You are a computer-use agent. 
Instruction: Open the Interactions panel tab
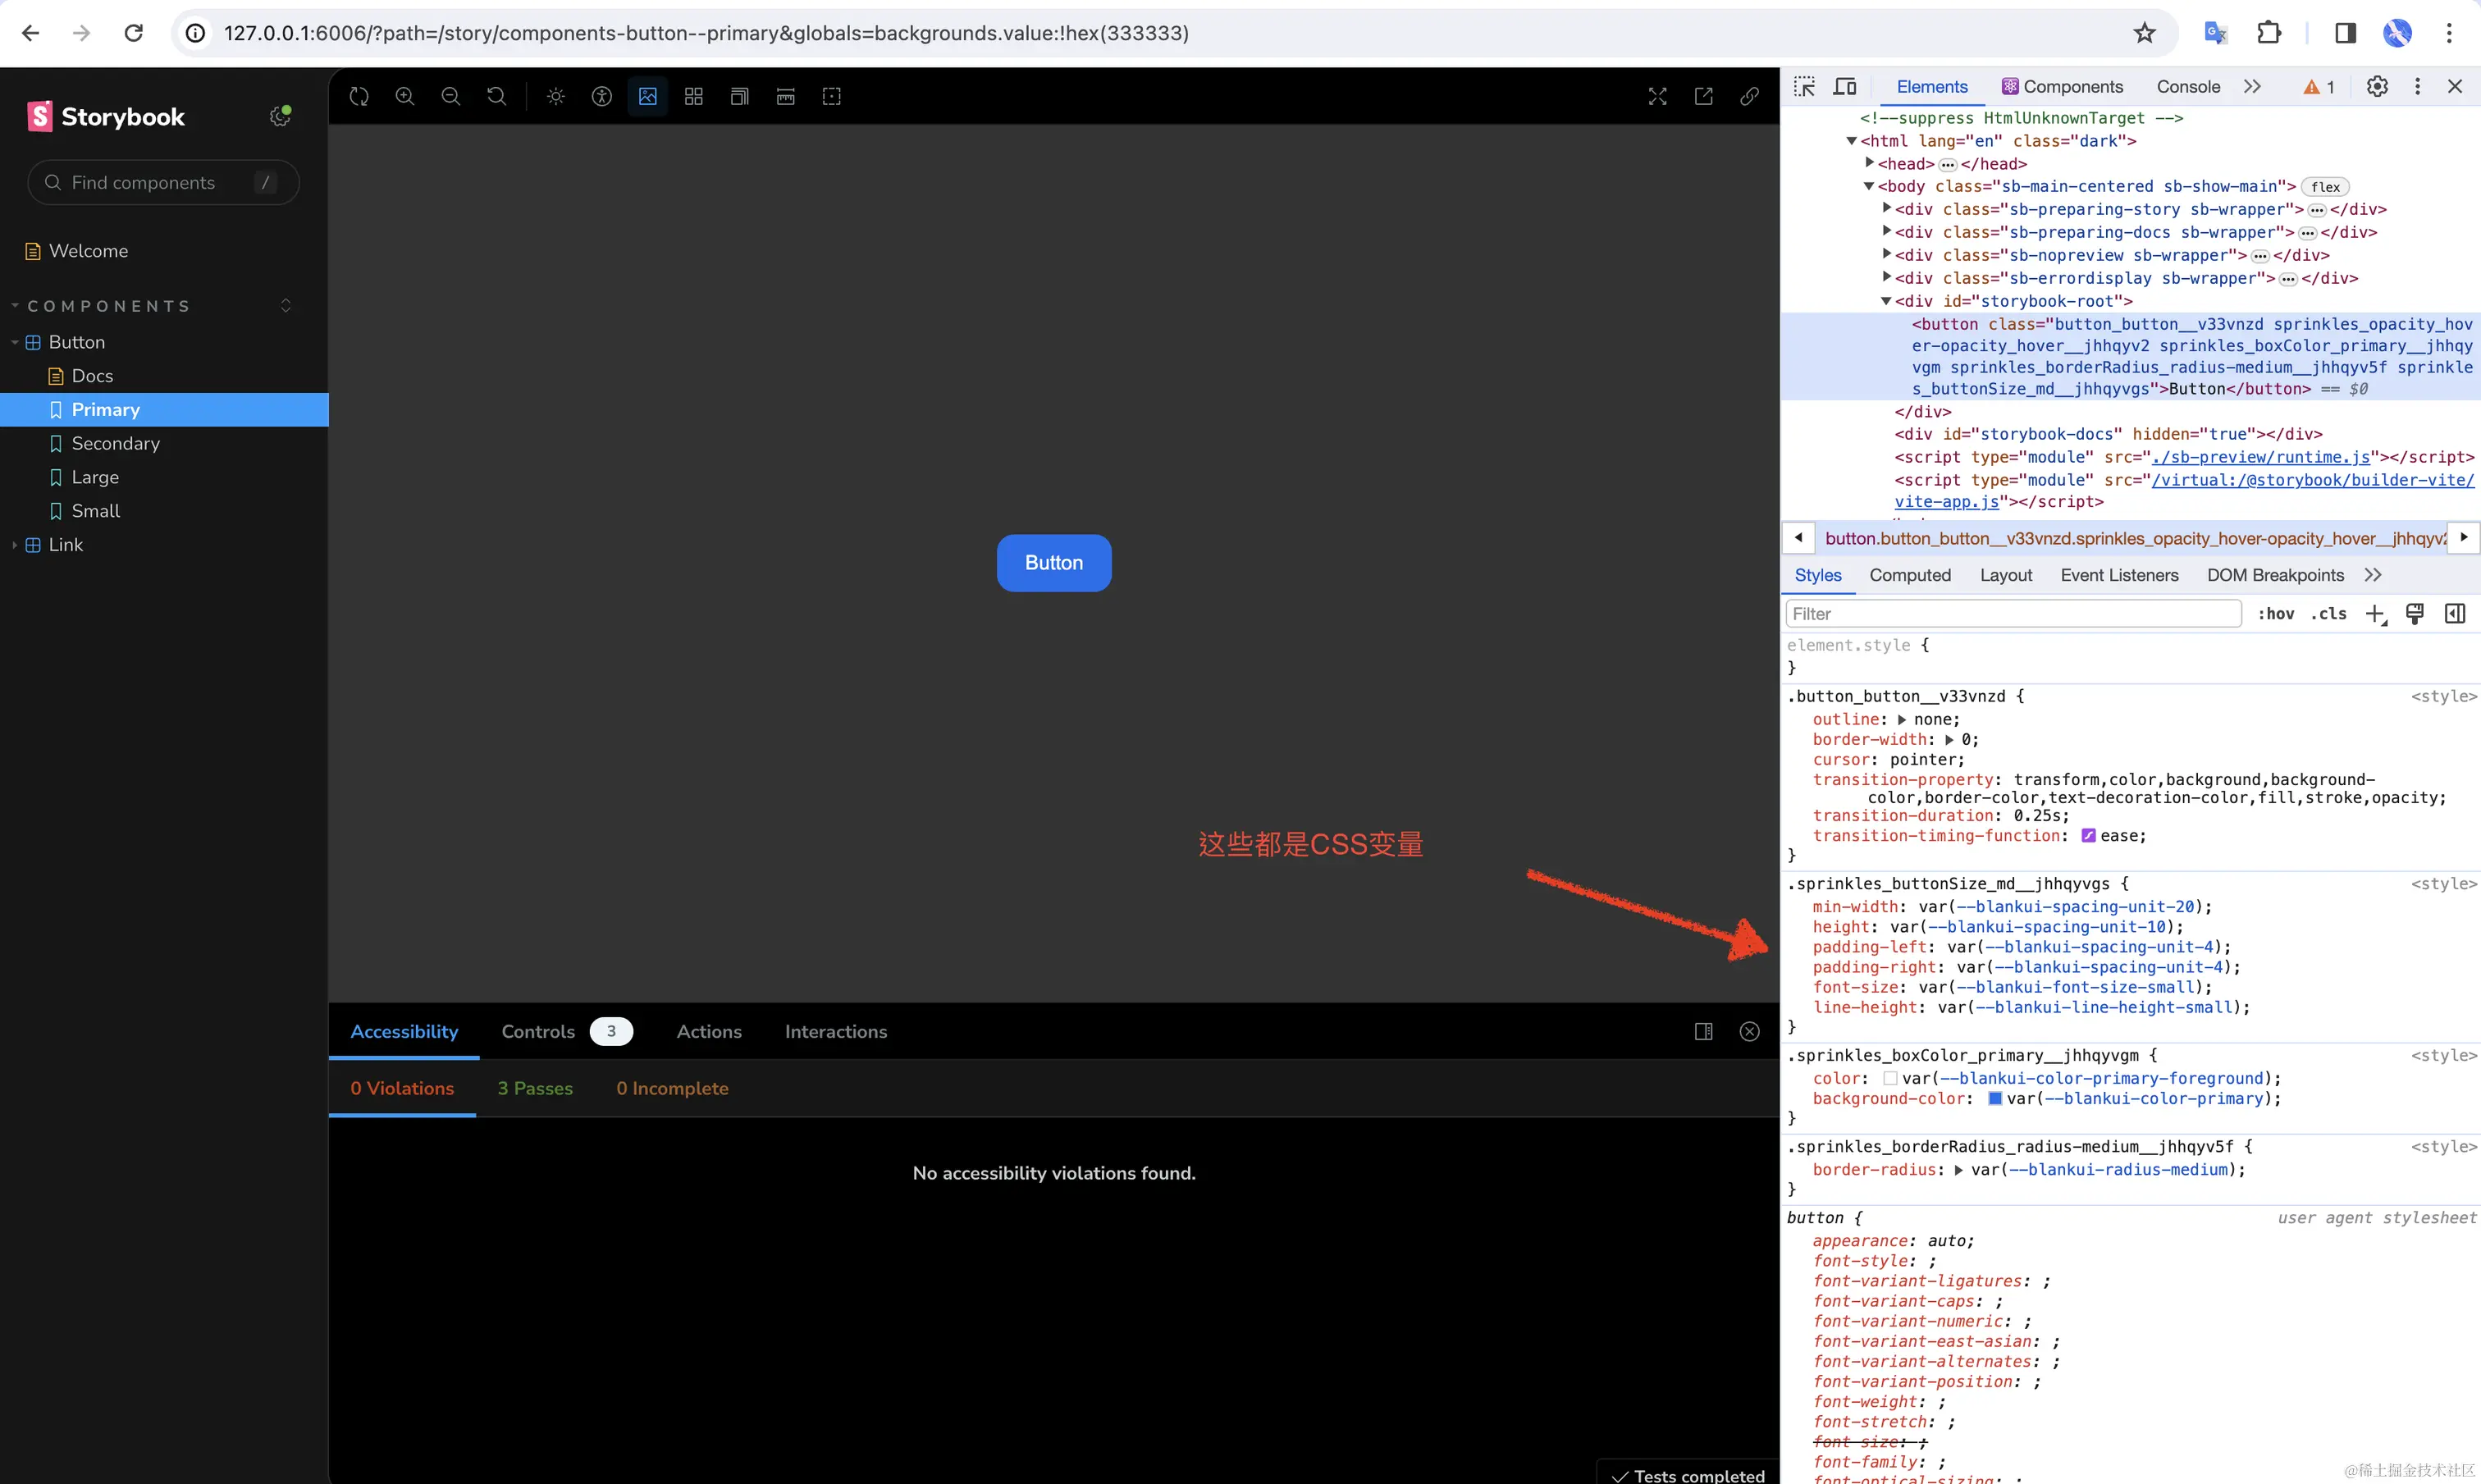tap(836, 1032)
